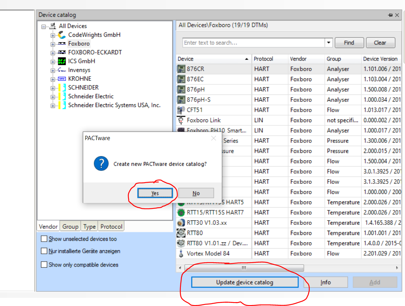Click the Schneider Electric vendor icon

(x=62, y=96)
